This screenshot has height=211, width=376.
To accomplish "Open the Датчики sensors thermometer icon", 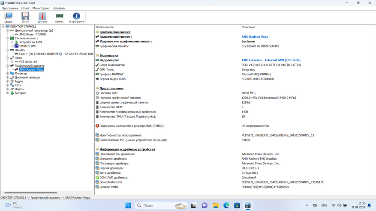I will 42,18.
